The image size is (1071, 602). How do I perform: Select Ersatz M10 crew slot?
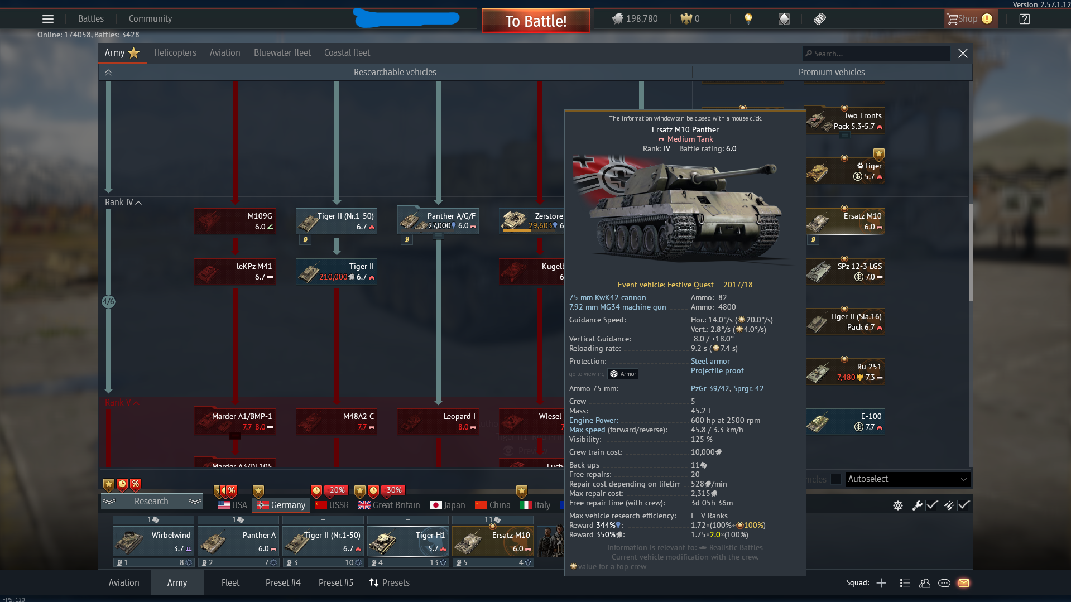493,542
